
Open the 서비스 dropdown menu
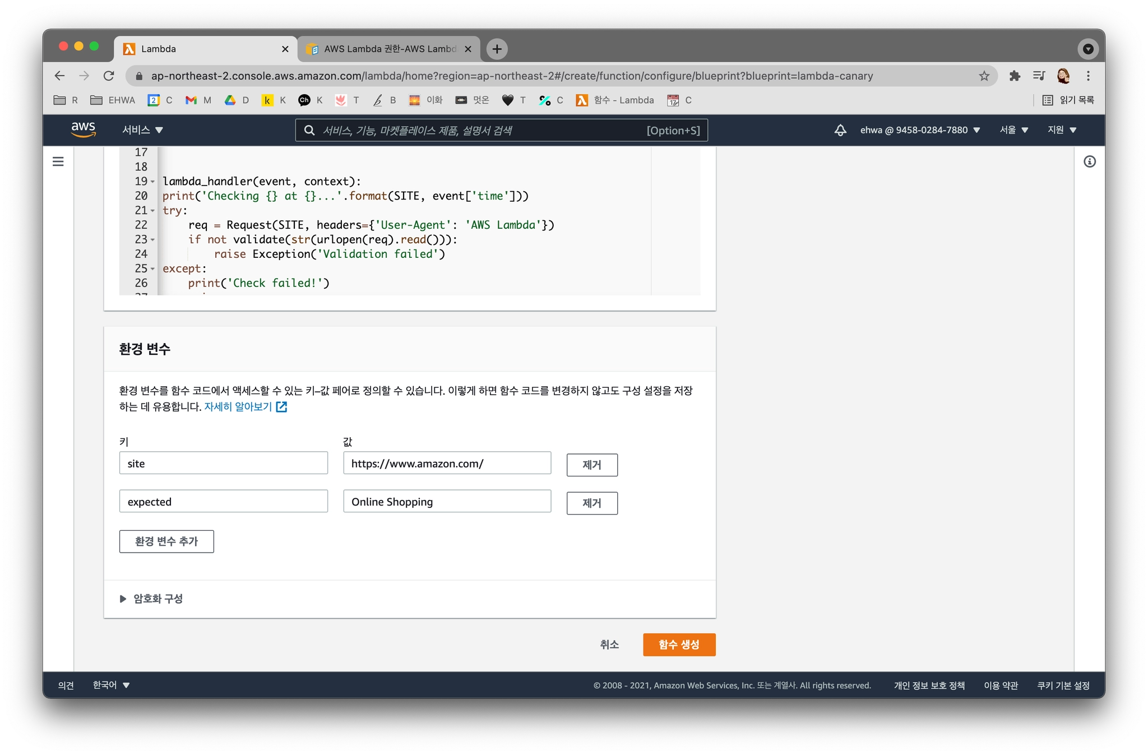pos(142,130)
